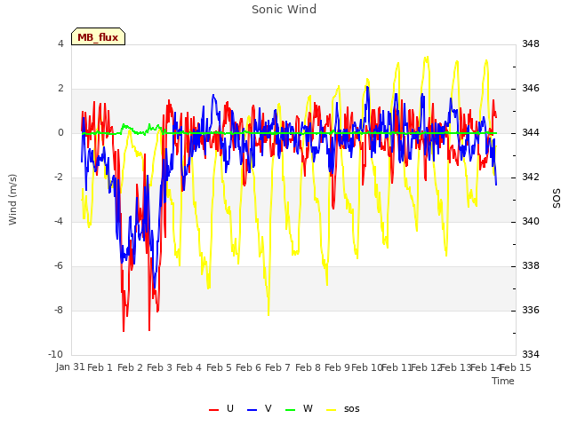Click the V legend label
The image size is (569, 426).
[268, 408]
